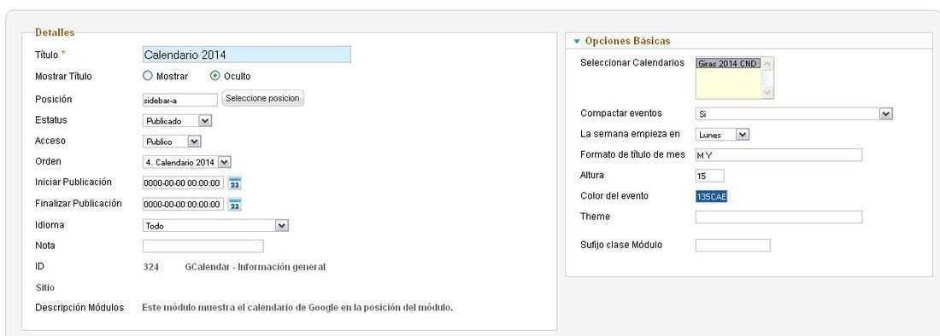
Task: Click the Nota input field
Action: pyautogui.click(x=203, y=246)
